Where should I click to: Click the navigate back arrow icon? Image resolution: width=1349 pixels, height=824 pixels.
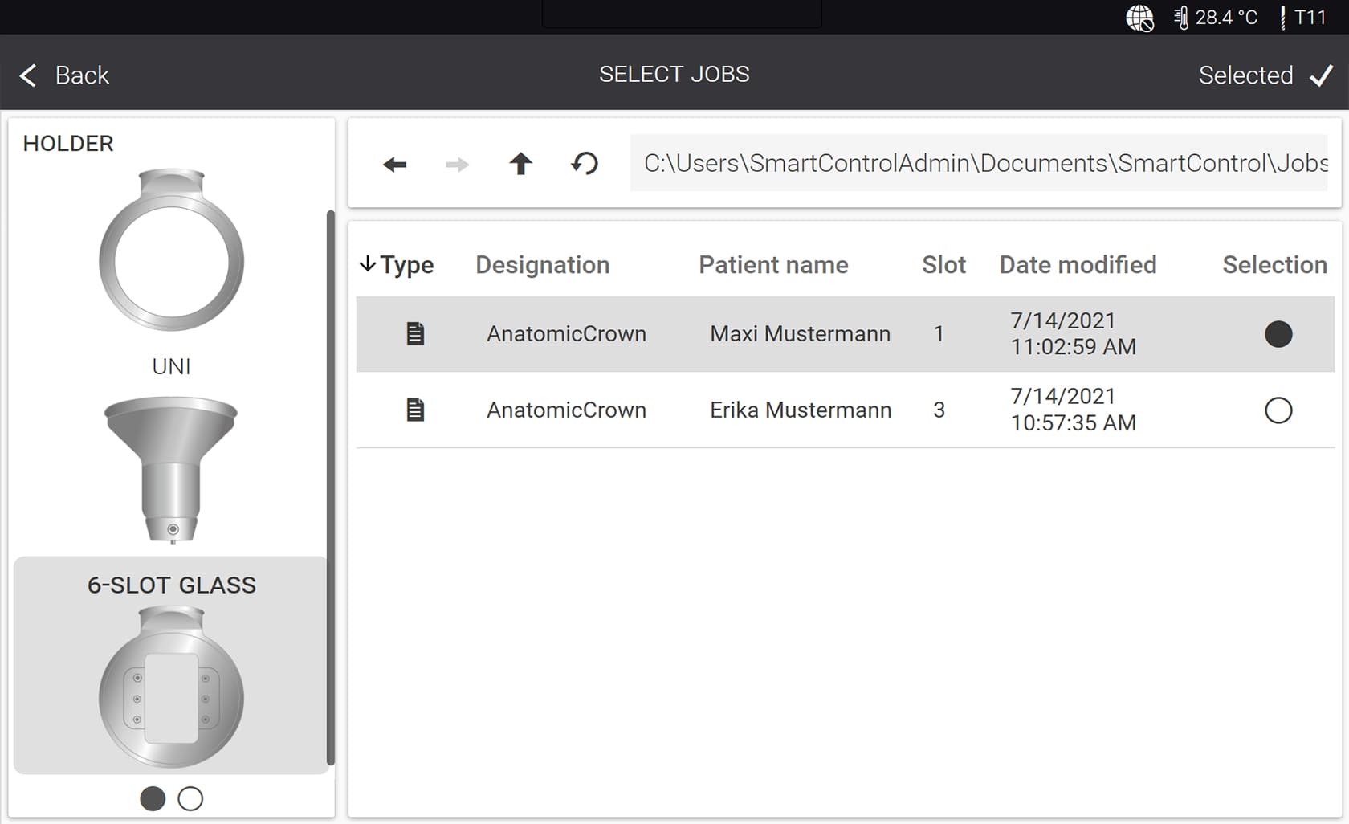(x=394, y=165)
